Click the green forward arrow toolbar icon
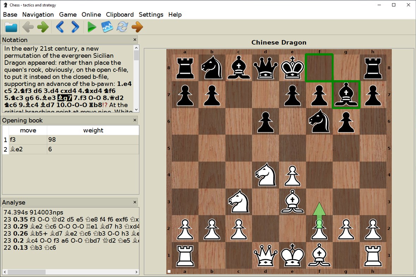 (x=42, y=27)
